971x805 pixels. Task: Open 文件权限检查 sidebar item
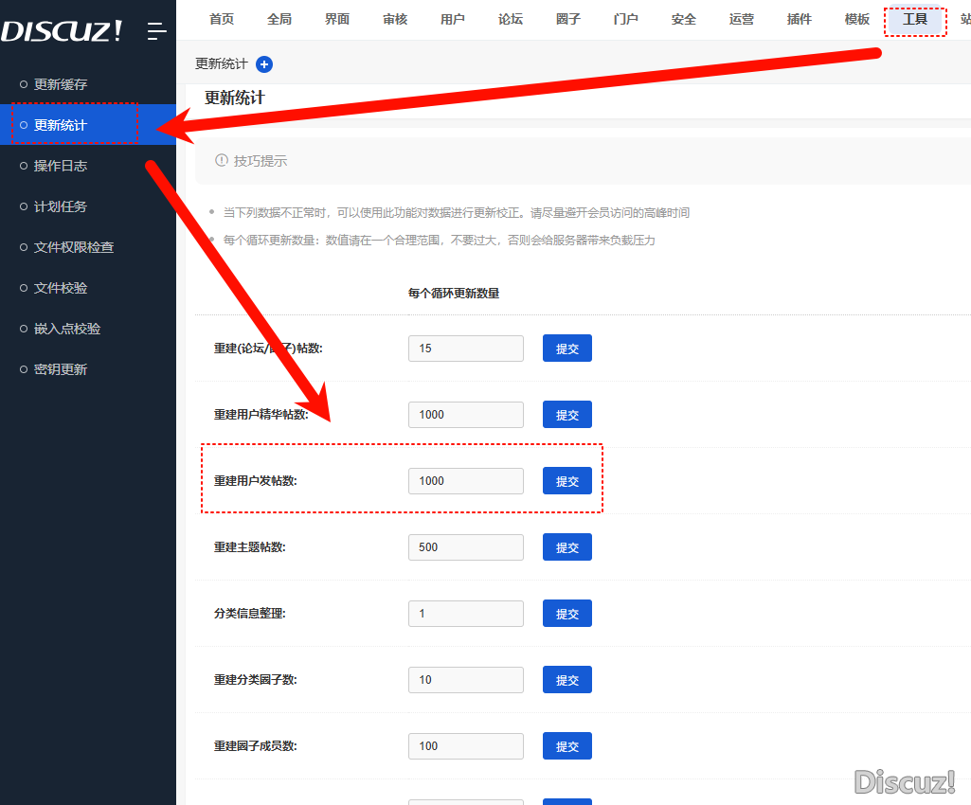(x=74, y=247)
